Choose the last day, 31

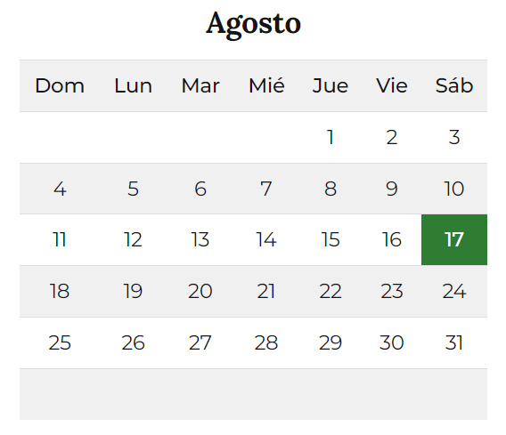coord(454,342)
